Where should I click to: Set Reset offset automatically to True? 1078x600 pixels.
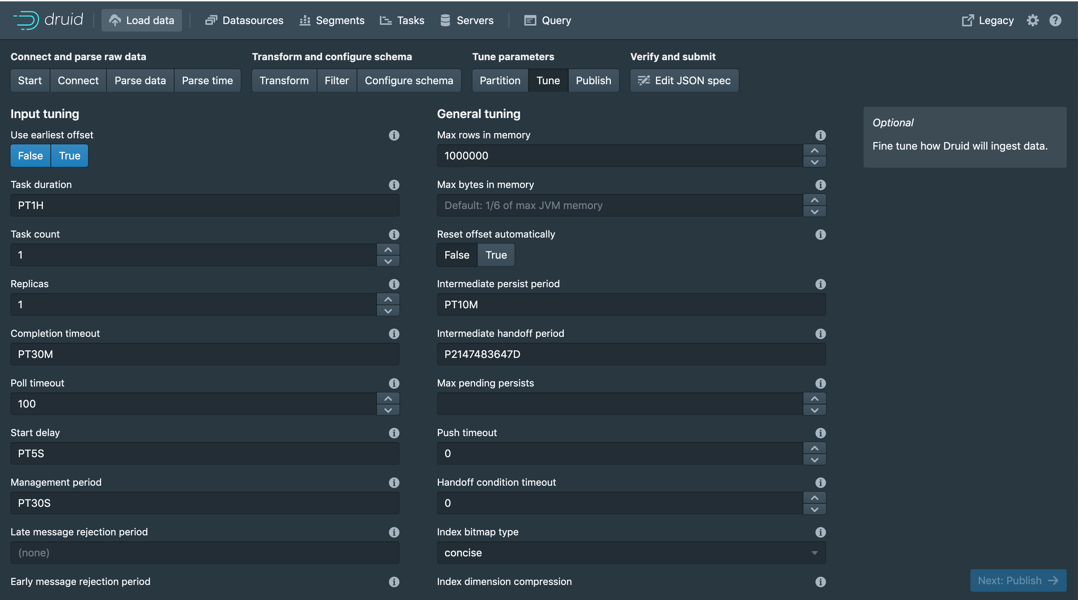click(x=496, y=255)
